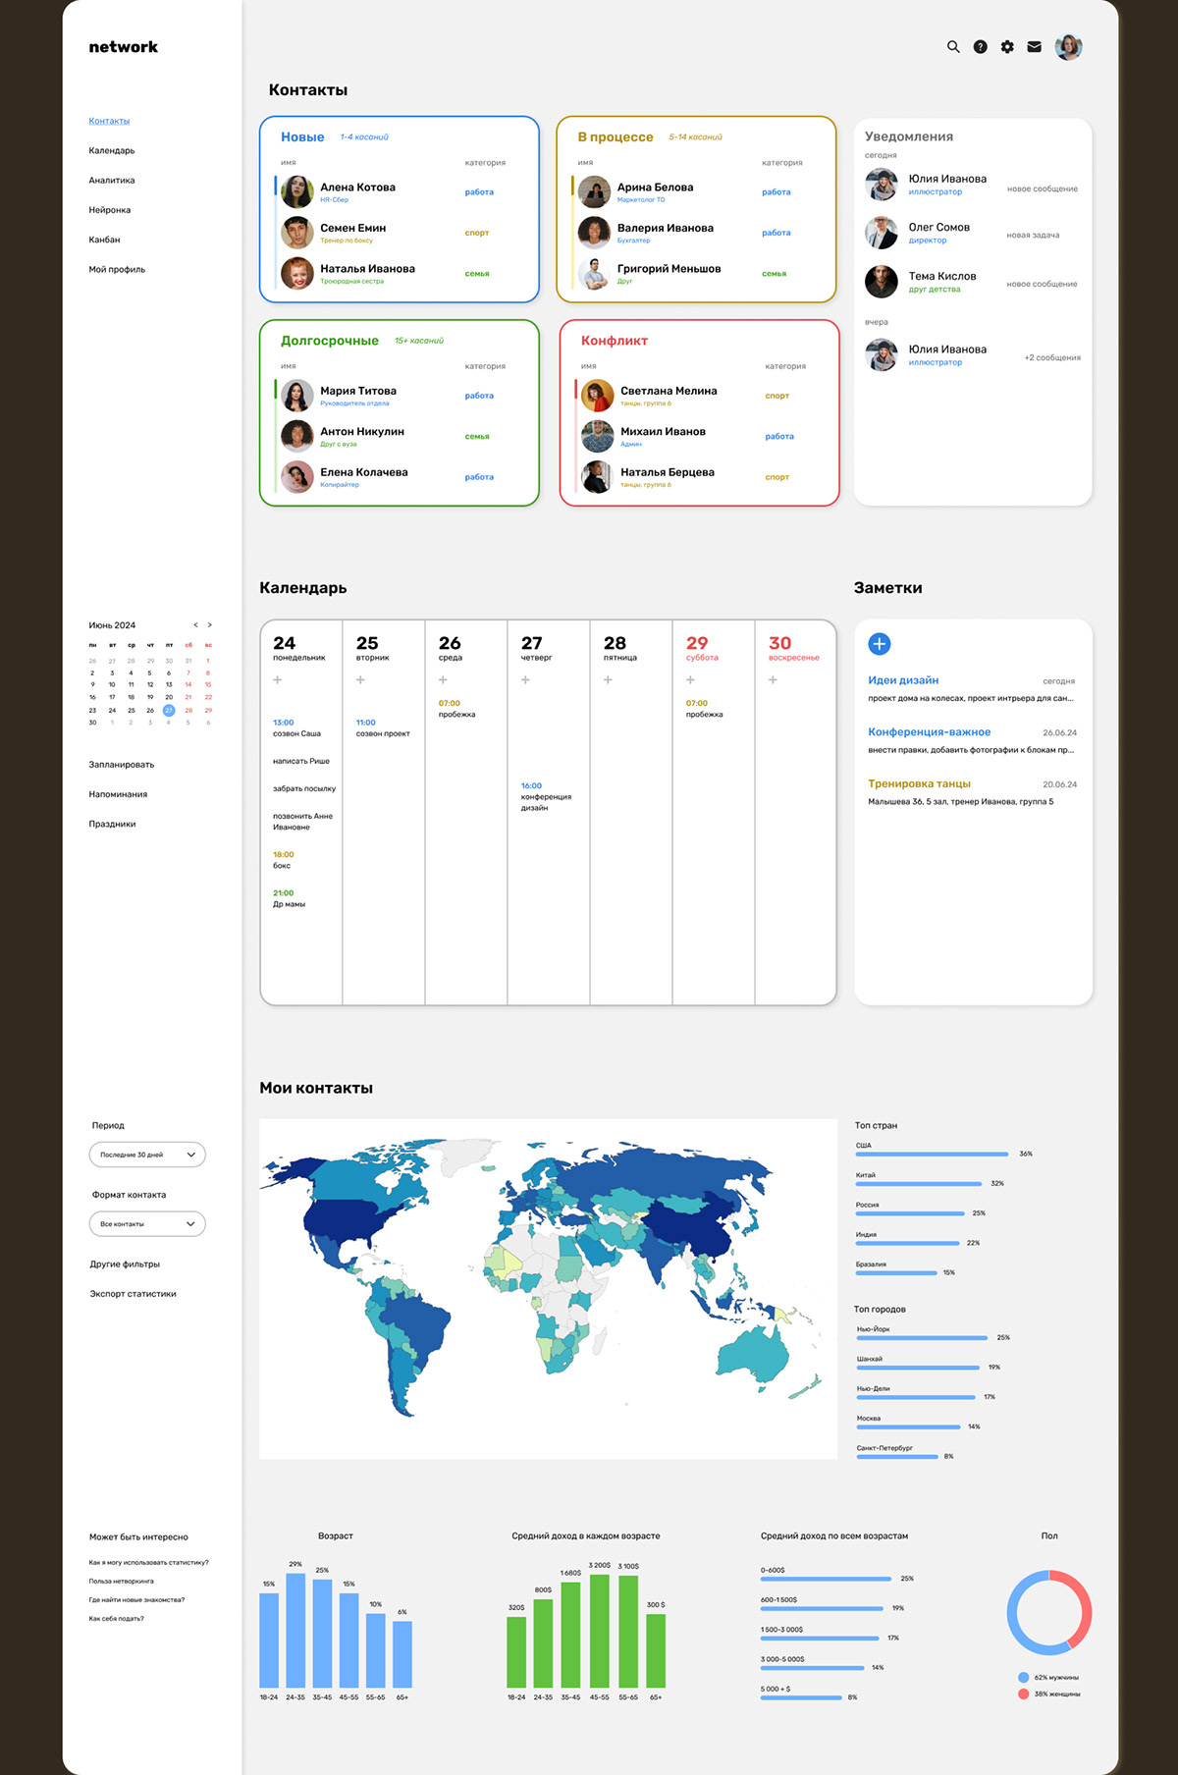Add an event on Monday 24 via plus icon

(278, 680)
